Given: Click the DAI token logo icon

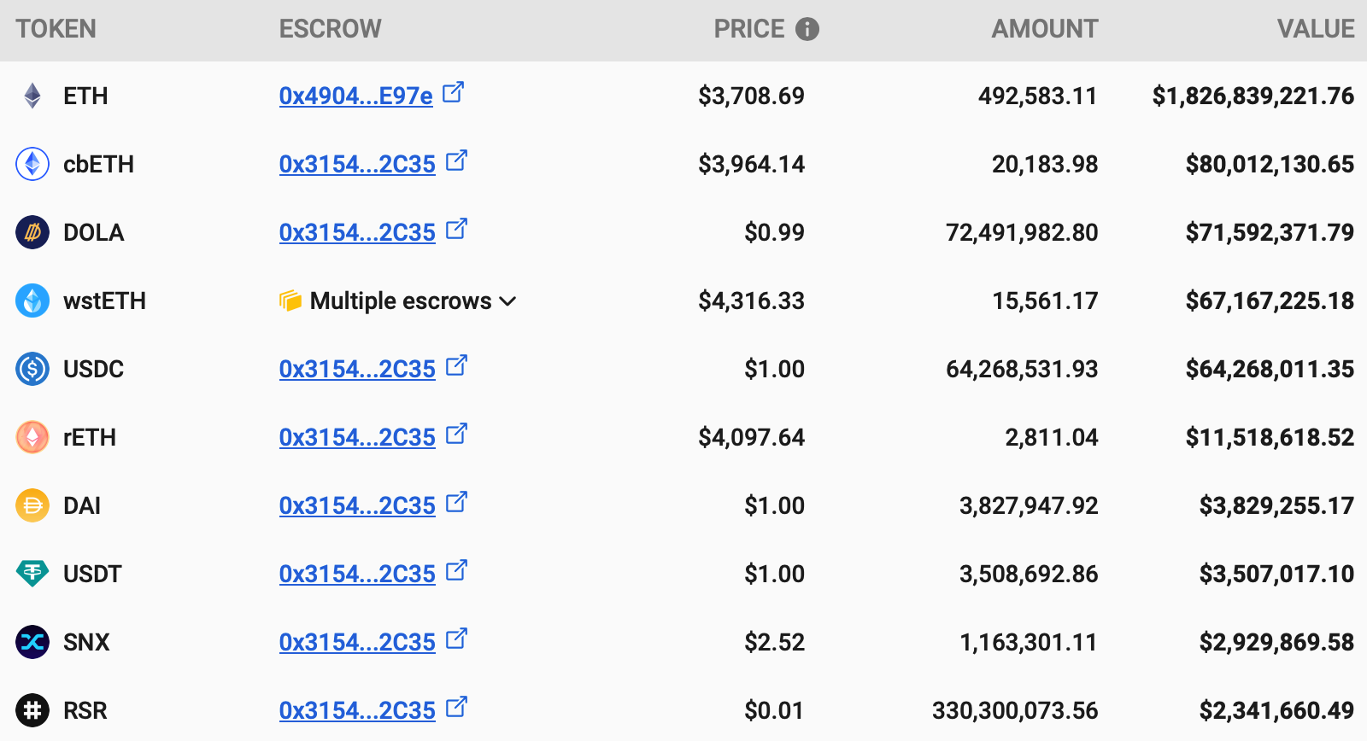Looking at the screenshot, I should tap(32, 505).
